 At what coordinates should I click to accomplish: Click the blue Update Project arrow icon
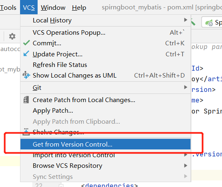[26, 54]
